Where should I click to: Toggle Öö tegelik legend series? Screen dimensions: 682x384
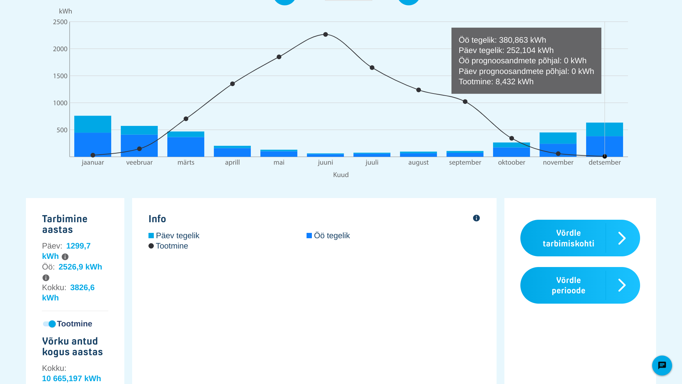[328, 236]
